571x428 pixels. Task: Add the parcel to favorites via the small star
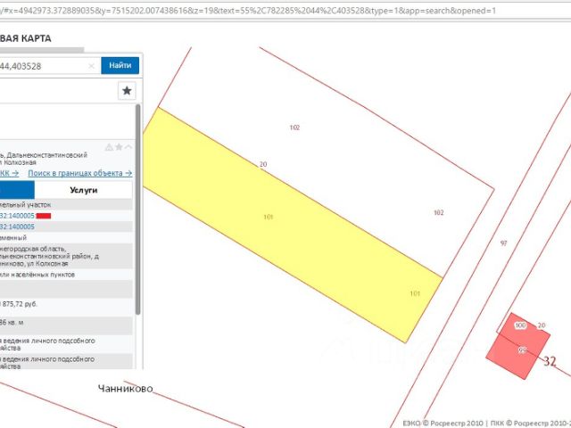pos(119,147)
